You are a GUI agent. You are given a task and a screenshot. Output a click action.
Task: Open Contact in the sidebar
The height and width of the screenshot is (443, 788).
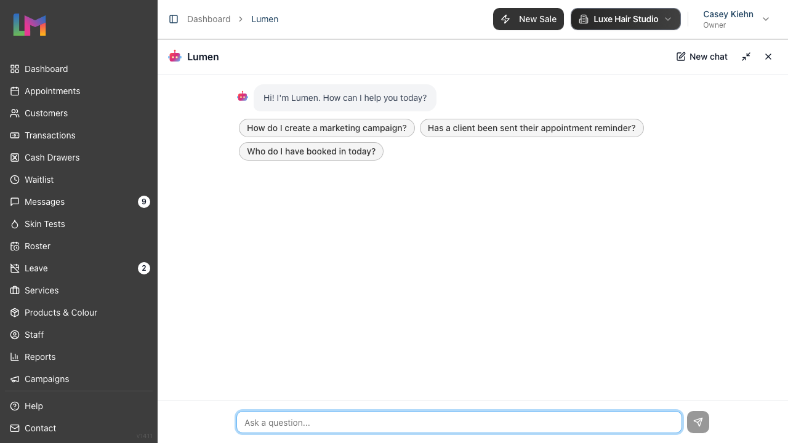click(79, 428)
